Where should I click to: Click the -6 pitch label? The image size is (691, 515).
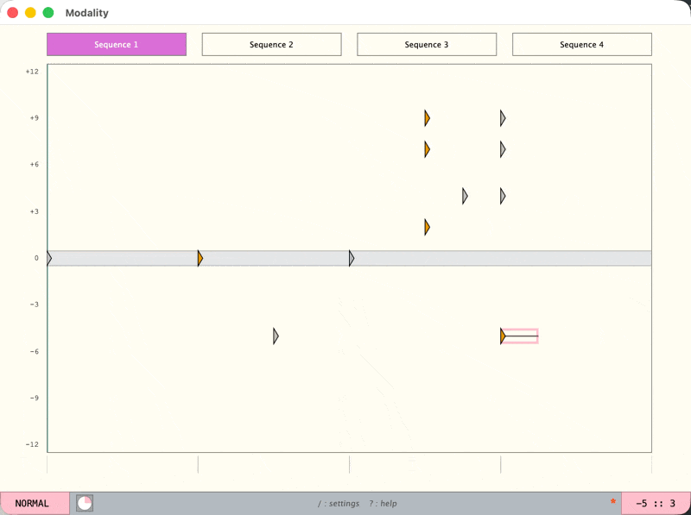[x=35, y=352]
